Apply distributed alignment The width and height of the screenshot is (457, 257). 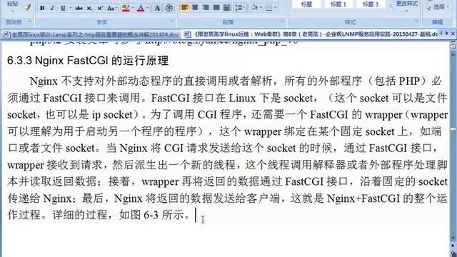[226, 7]
